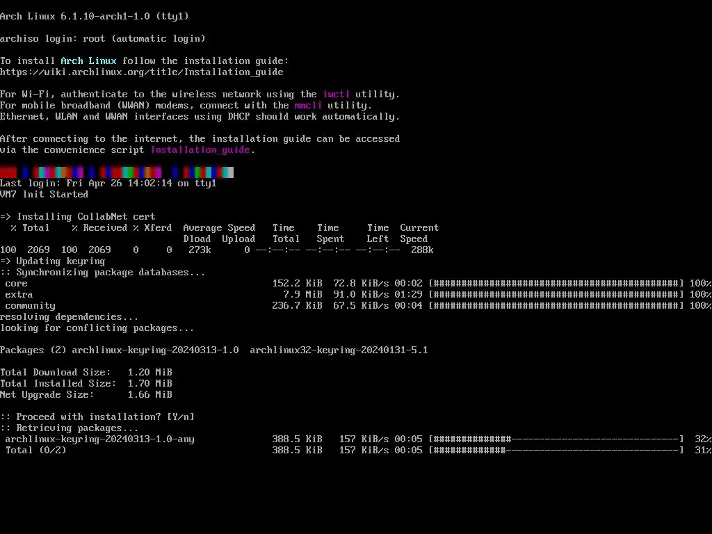This screenshot has height=534, width=712.
Task: Click the 'archiso login: root (automatic login)' line
Action: [x=103, y=39]
